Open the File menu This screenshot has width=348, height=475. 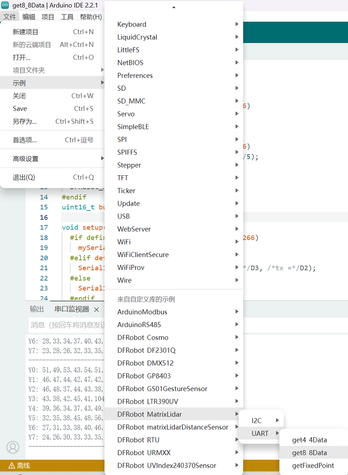[10, 17]
